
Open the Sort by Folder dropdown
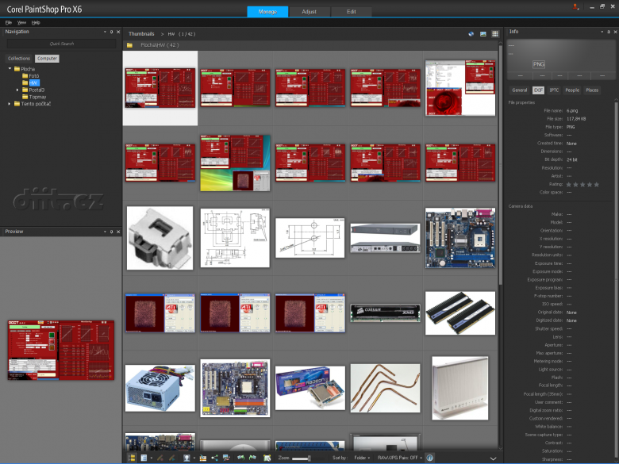363,458
